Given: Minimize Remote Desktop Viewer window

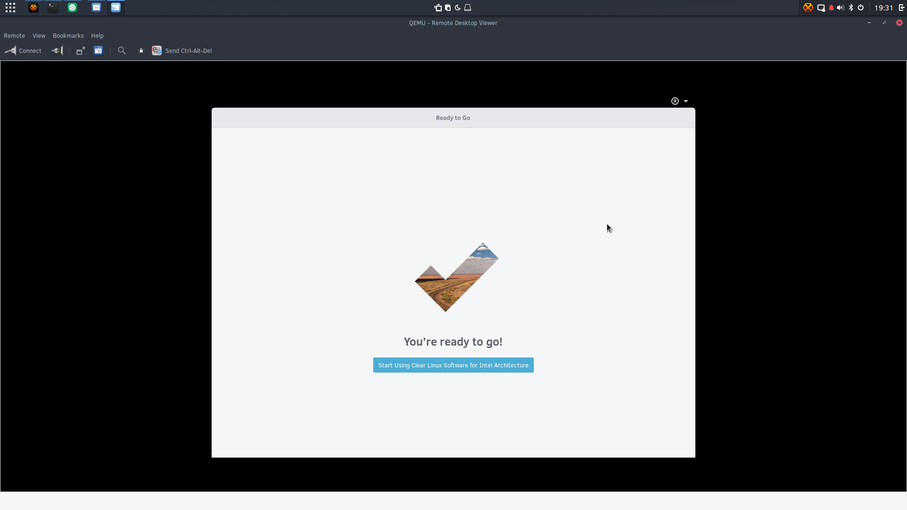Looking at the screenshot, I should coord(869,23).
